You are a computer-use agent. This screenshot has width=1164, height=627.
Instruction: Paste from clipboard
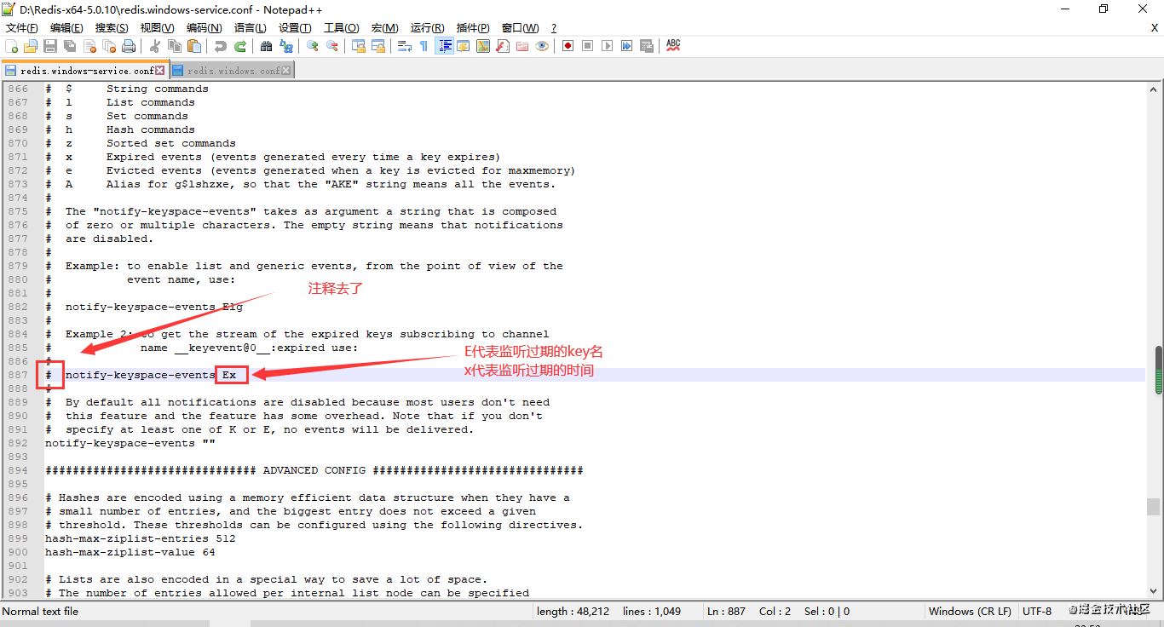pos(195,45)
